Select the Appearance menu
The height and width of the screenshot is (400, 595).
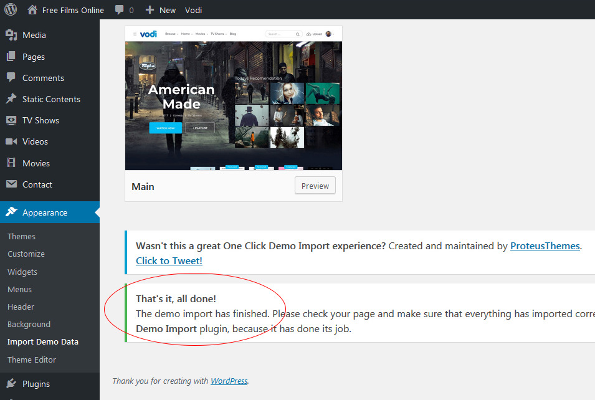45,212
